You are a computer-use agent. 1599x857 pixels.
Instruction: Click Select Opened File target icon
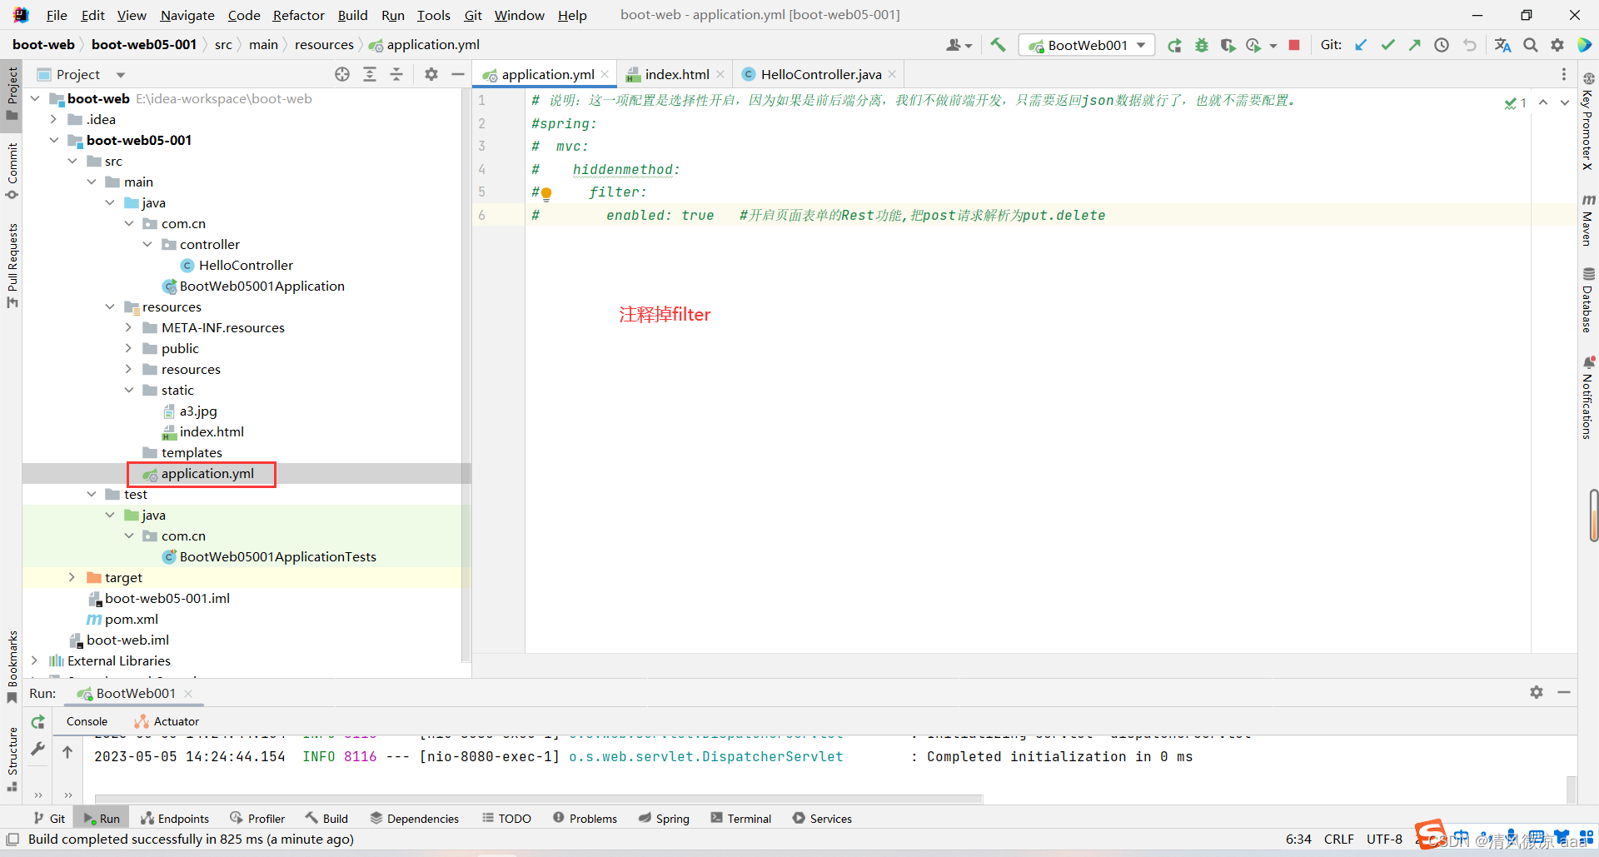(342, 74)
